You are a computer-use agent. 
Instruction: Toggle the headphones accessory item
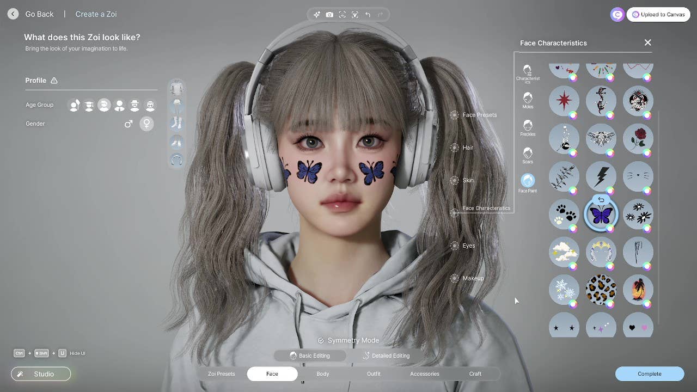(x=176, y=160)
